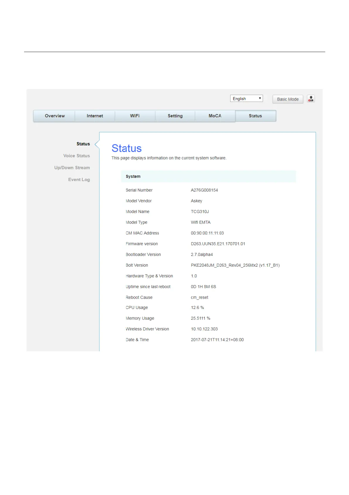
Task: Switch to Basic Mode
Action: [287, 99]
